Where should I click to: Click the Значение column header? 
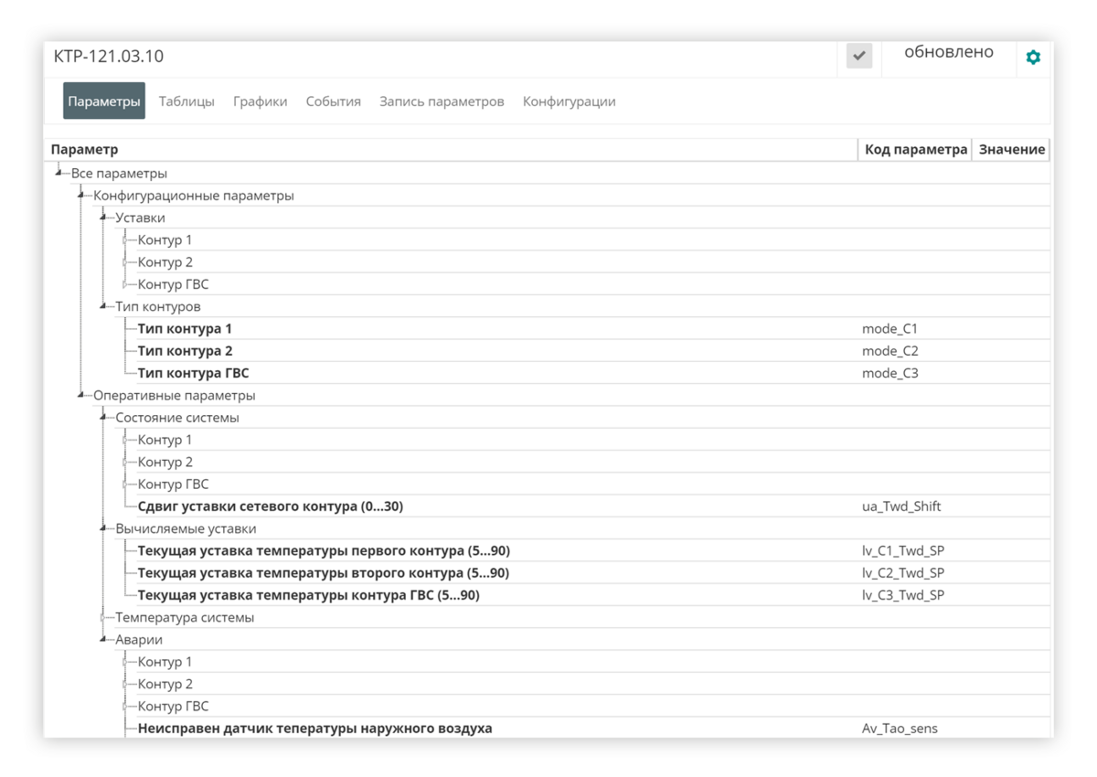tap(1012, 150)
